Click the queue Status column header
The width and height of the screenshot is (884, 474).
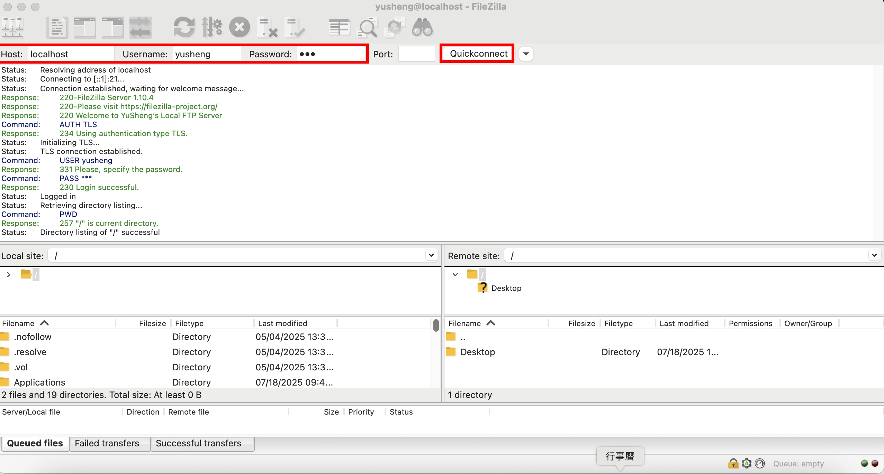tap(438, 412)
